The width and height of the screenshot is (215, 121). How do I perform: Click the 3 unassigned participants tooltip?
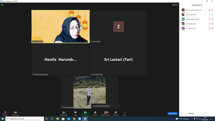105,106
